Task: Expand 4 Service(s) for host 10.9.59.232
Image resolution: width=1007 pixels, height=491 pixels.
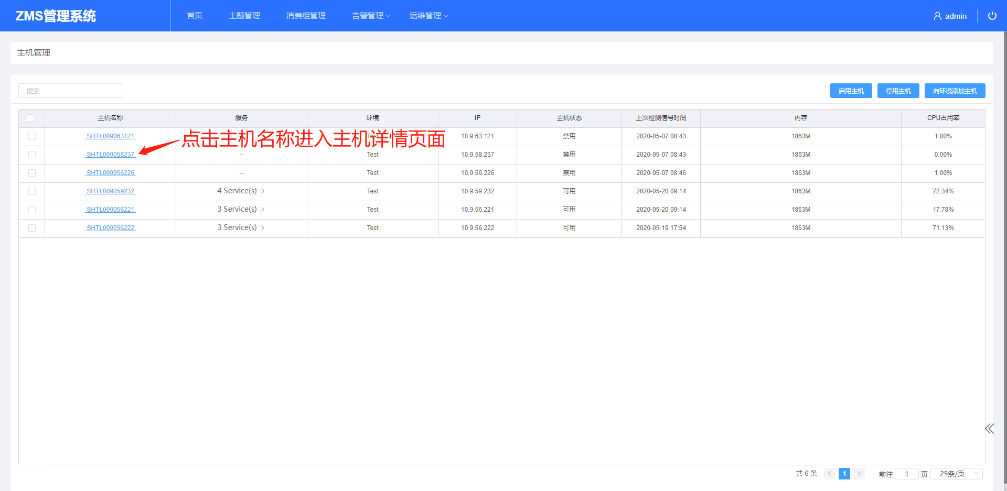Action: coord(241,191)
